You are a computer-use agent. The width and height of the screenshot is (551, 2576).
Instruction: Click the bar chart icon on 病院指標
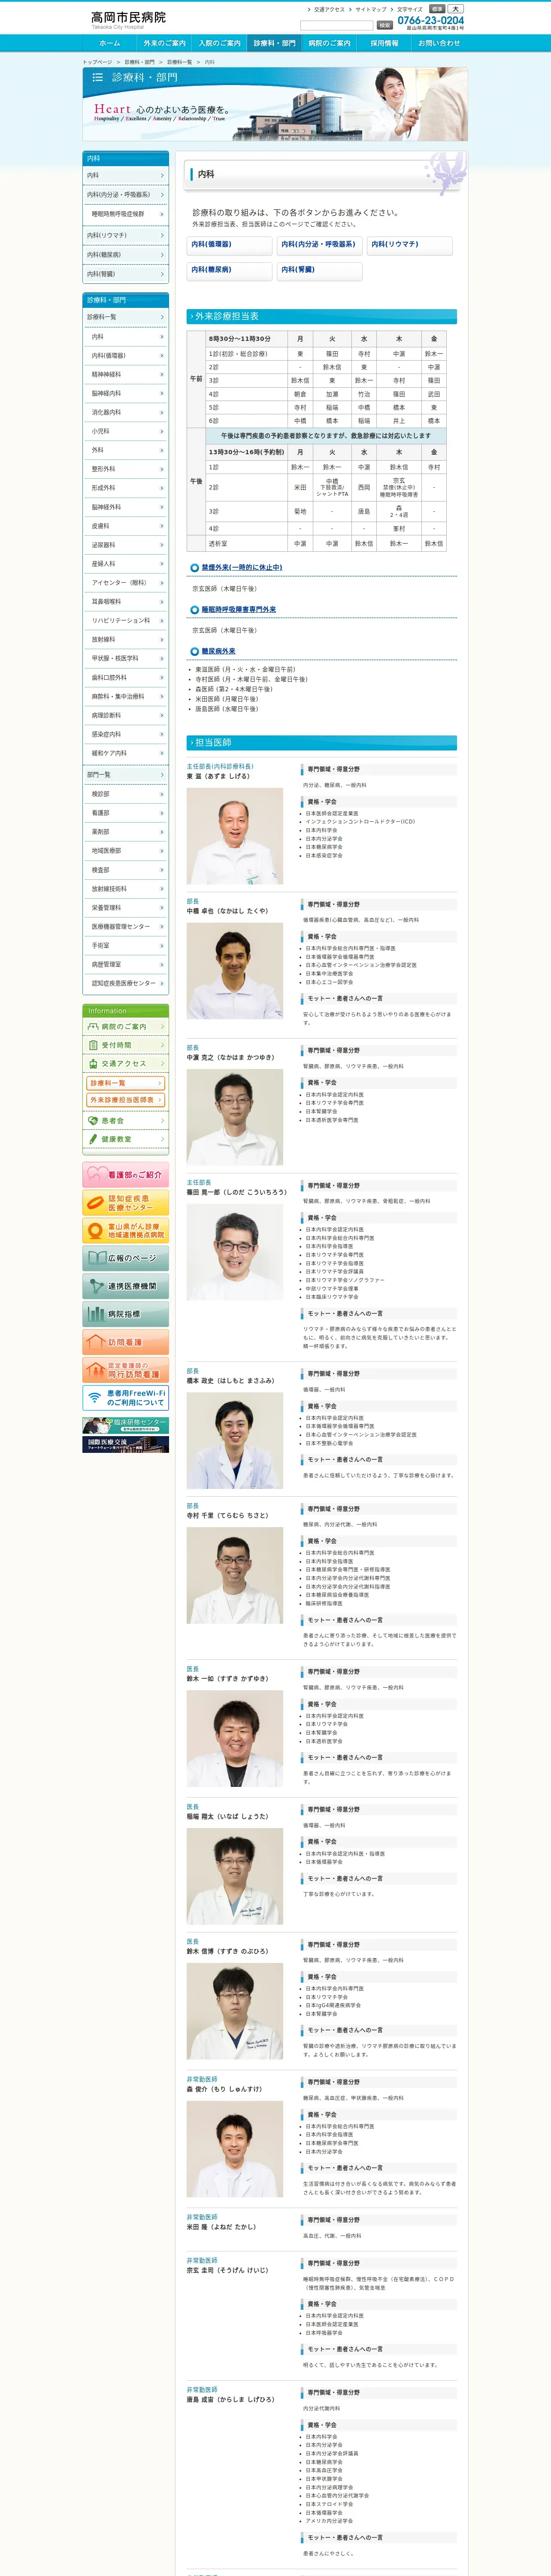click(96, 1314)
